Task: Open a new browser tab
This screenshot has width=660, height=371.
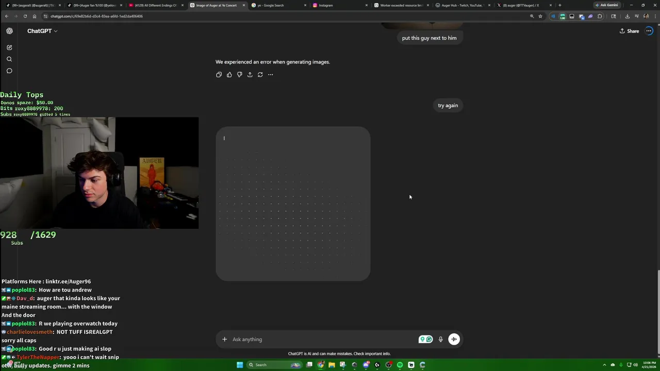Action: [560, 5]
